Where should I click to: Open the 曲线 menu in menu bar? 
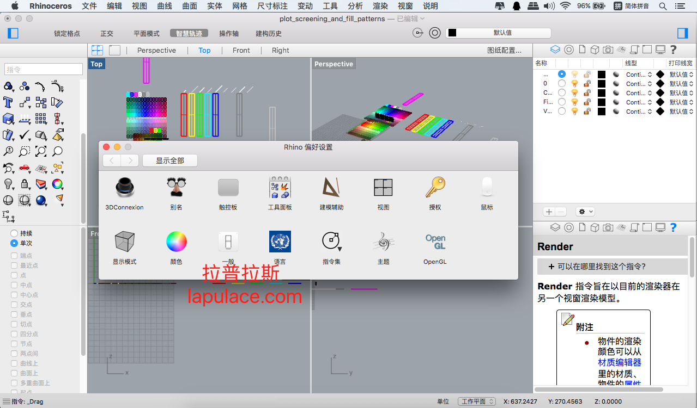point(165,6)
